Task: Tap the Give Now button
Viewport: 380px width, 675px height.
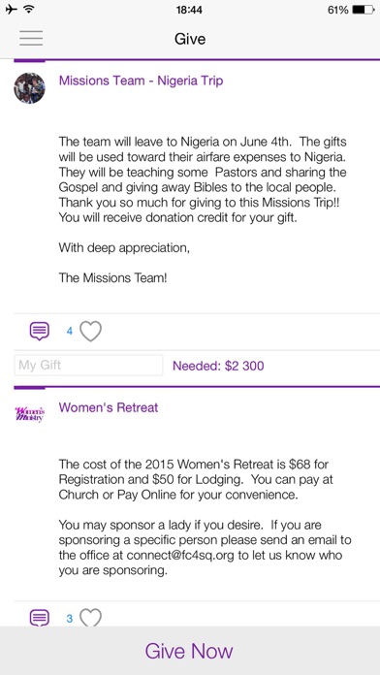Action: (x=190, y=651)
